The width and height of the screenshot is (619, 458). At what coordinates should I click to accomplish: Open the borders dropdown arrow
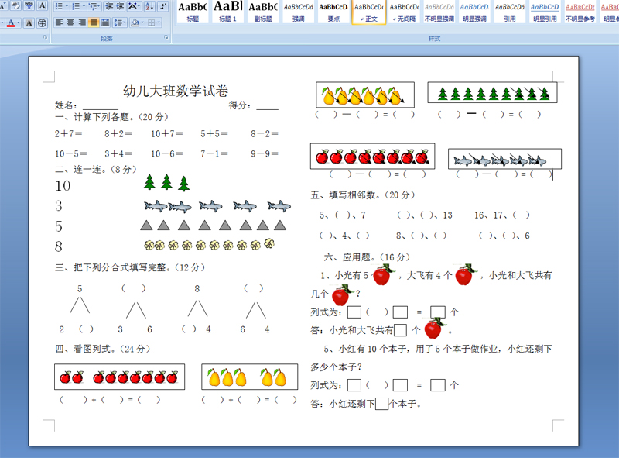(159, 23)
